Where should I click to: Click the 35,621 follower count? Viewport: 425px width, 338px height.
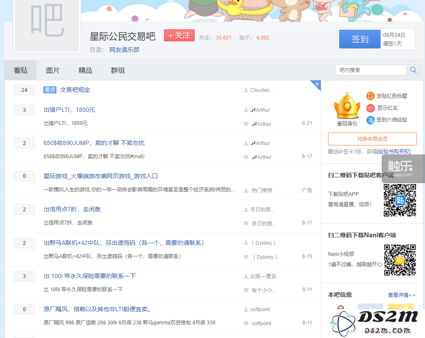[x=224, y=38]
